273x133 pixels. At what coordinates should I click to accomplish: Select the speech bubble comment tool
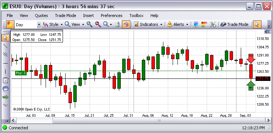(x=6, y=89)
